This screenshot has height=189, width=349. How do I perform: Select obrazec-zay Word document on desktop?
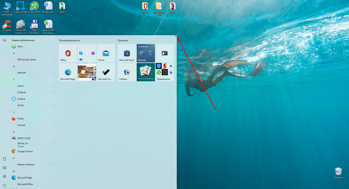click(x=48, y=7)
